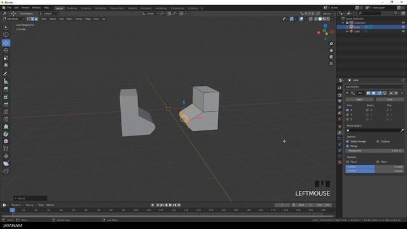This screenshot has height=229, width=407.
Task: Select the Move tool in the left toolbar
Action: [x=6, y=43]
